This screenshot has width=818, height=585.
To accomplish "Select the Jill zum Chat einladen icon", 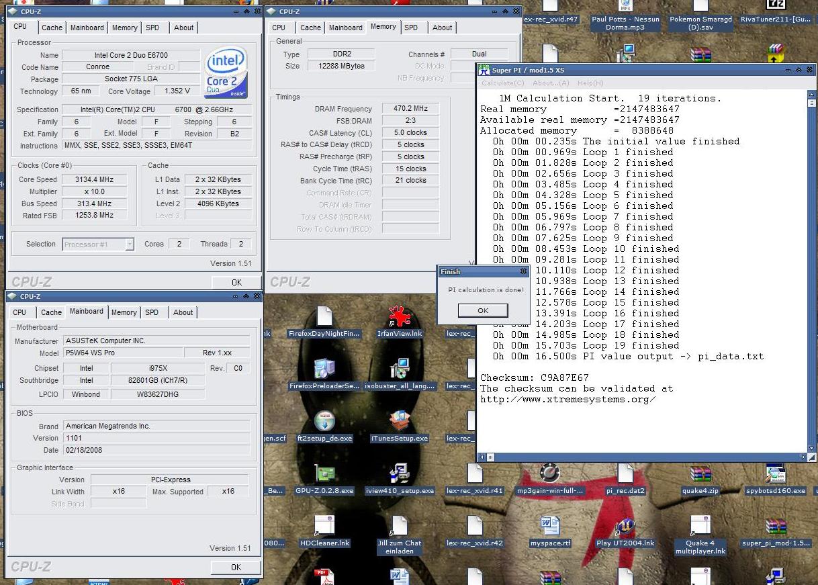I will pyautogui.click(x=400, y=527).
